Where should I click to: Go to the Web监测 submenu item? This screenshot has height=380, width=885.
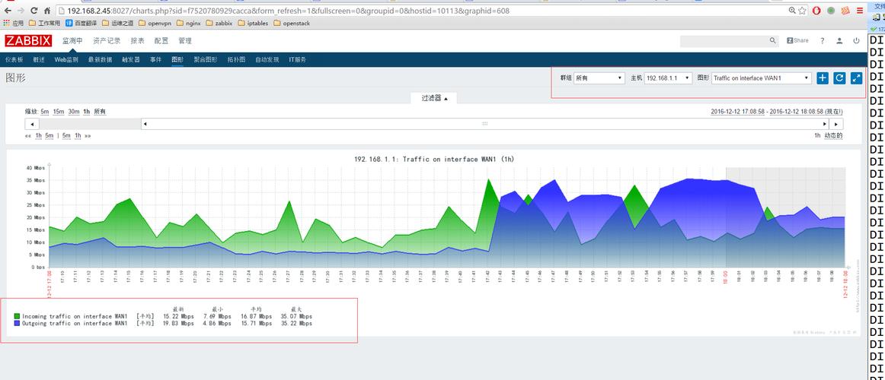pos(66,59)
